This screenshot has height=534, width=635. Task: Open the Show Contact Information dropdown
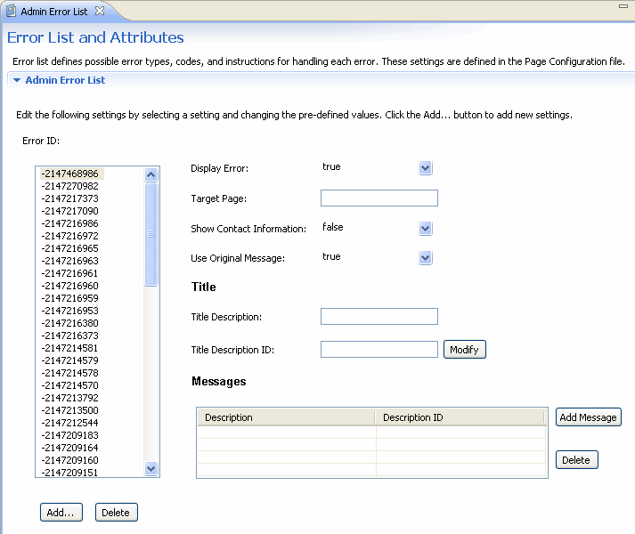tap(425, 229)
